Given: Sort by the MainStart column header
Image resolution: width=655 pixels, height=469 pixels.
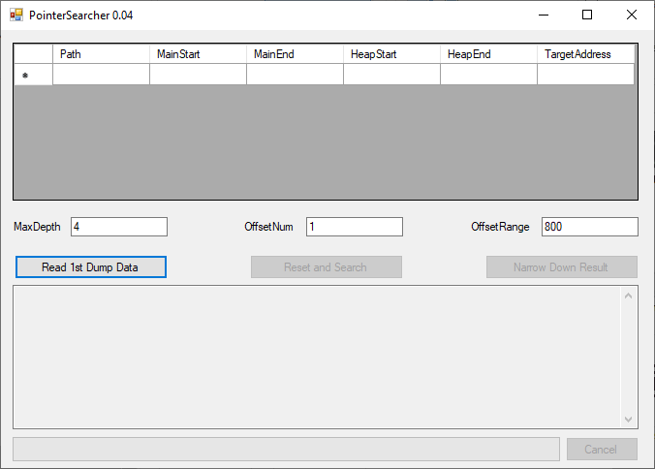Looking at the screenshot, I should point(198,54).
